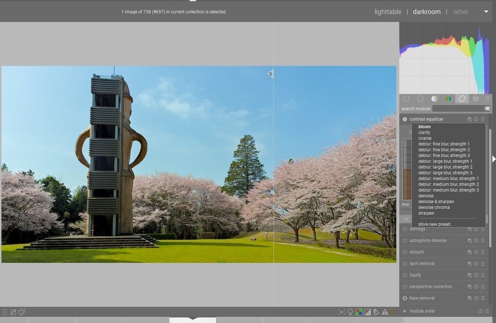The image size is (496, 323).
Task: Open the contrast equalizer presets menu icon
Action: [x=482, y=119]
